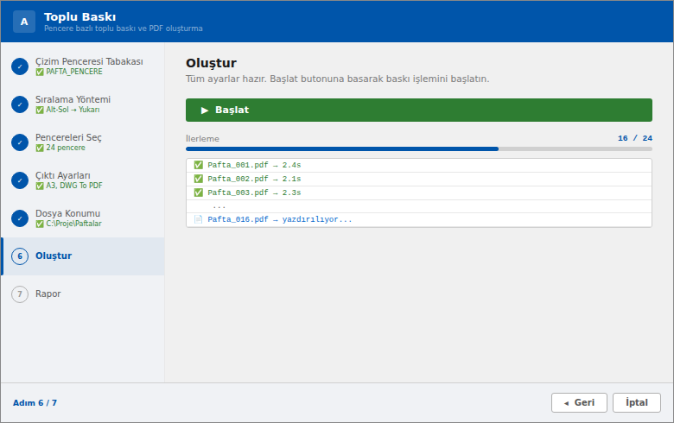Switch to the Pencereleri Seç step

coord(83,142)
